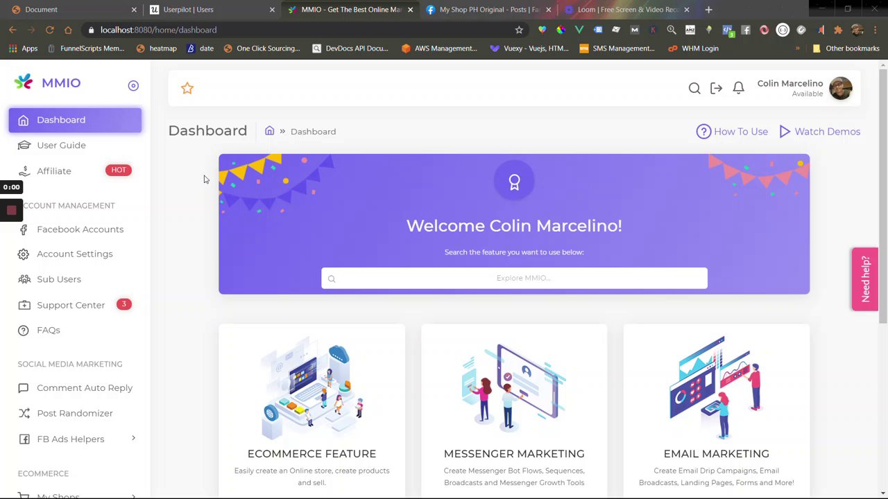Click the breadcrumb home icon
The width and height of the screenshot is (888, 499).
269,131
